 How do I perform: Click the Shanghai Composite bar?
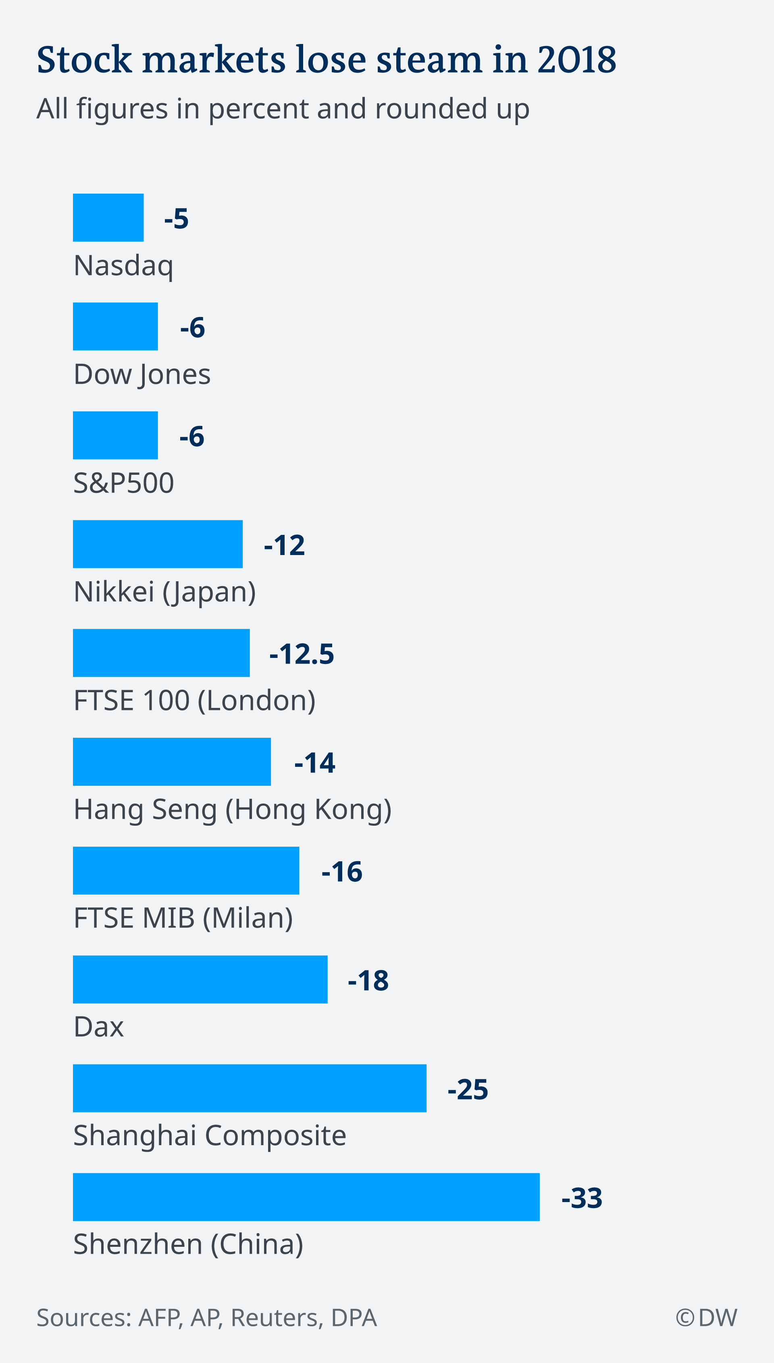point(250,1088)
